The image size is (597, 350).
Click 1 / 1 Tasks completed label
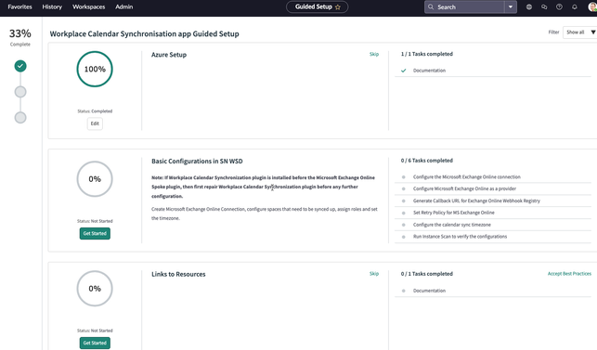[427, 54]
